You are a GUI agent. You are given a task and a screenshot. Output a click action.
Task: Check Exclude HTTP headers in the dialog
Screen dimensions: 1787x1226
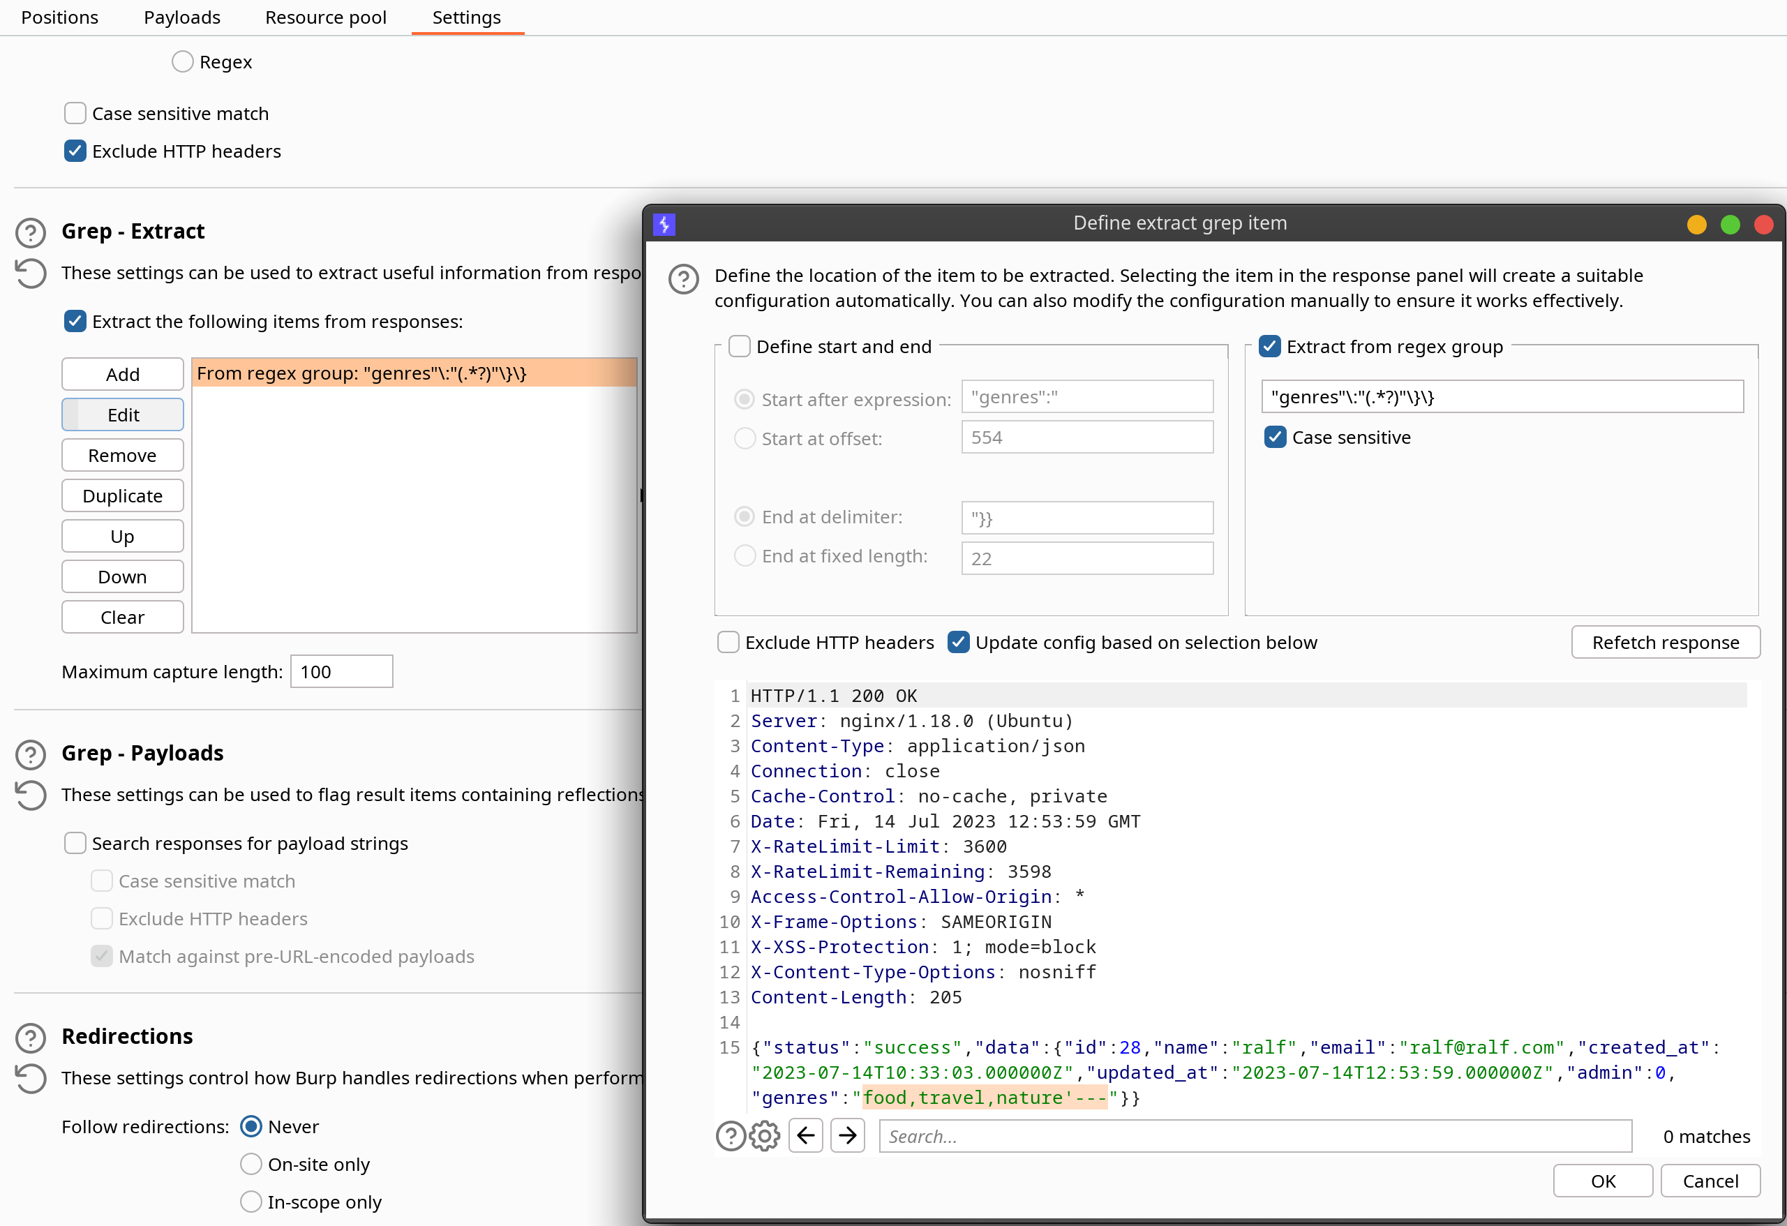click(x=728, y=642)
